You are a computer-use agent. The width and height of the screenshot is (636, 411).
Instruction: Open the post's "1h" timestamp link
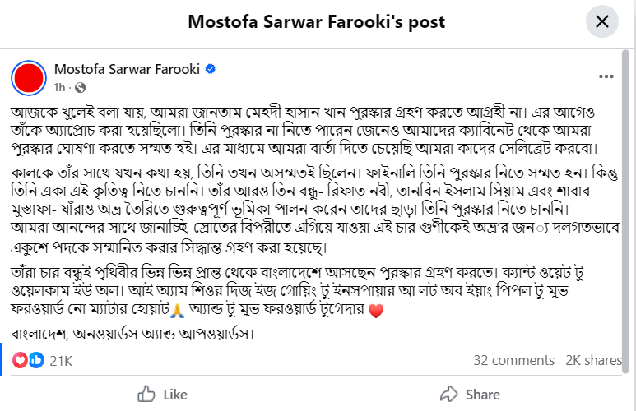60,86
